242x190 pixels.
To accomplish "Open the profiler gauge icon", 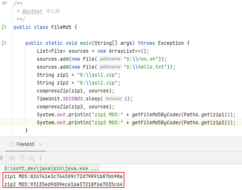I will pyautogui.click(x=31, y=158).
